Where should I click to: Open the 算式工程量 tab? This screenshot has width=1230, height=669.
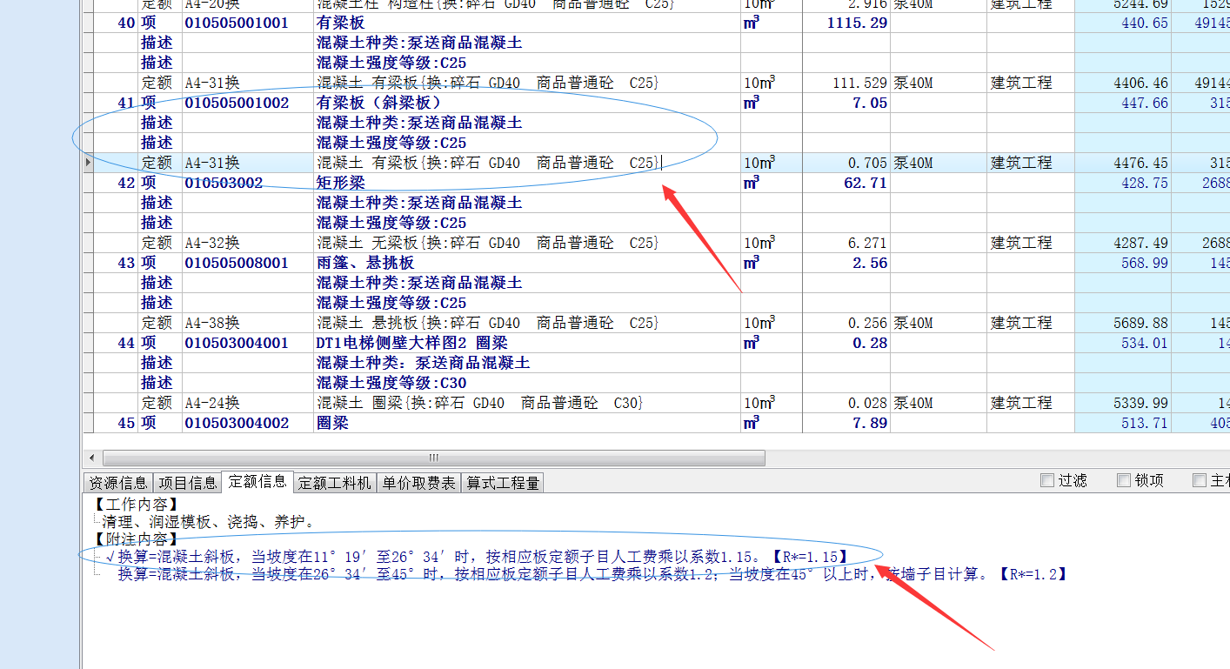(x=503, y=482)
